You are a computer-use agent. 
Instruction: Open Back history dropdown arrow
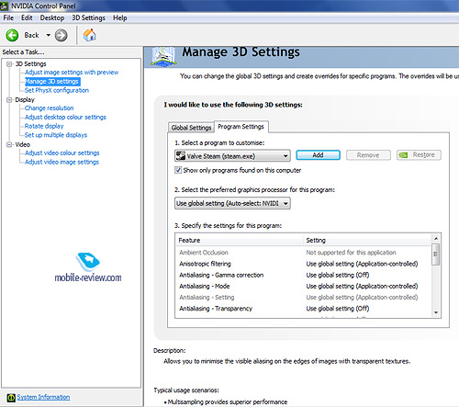(48, 35)
